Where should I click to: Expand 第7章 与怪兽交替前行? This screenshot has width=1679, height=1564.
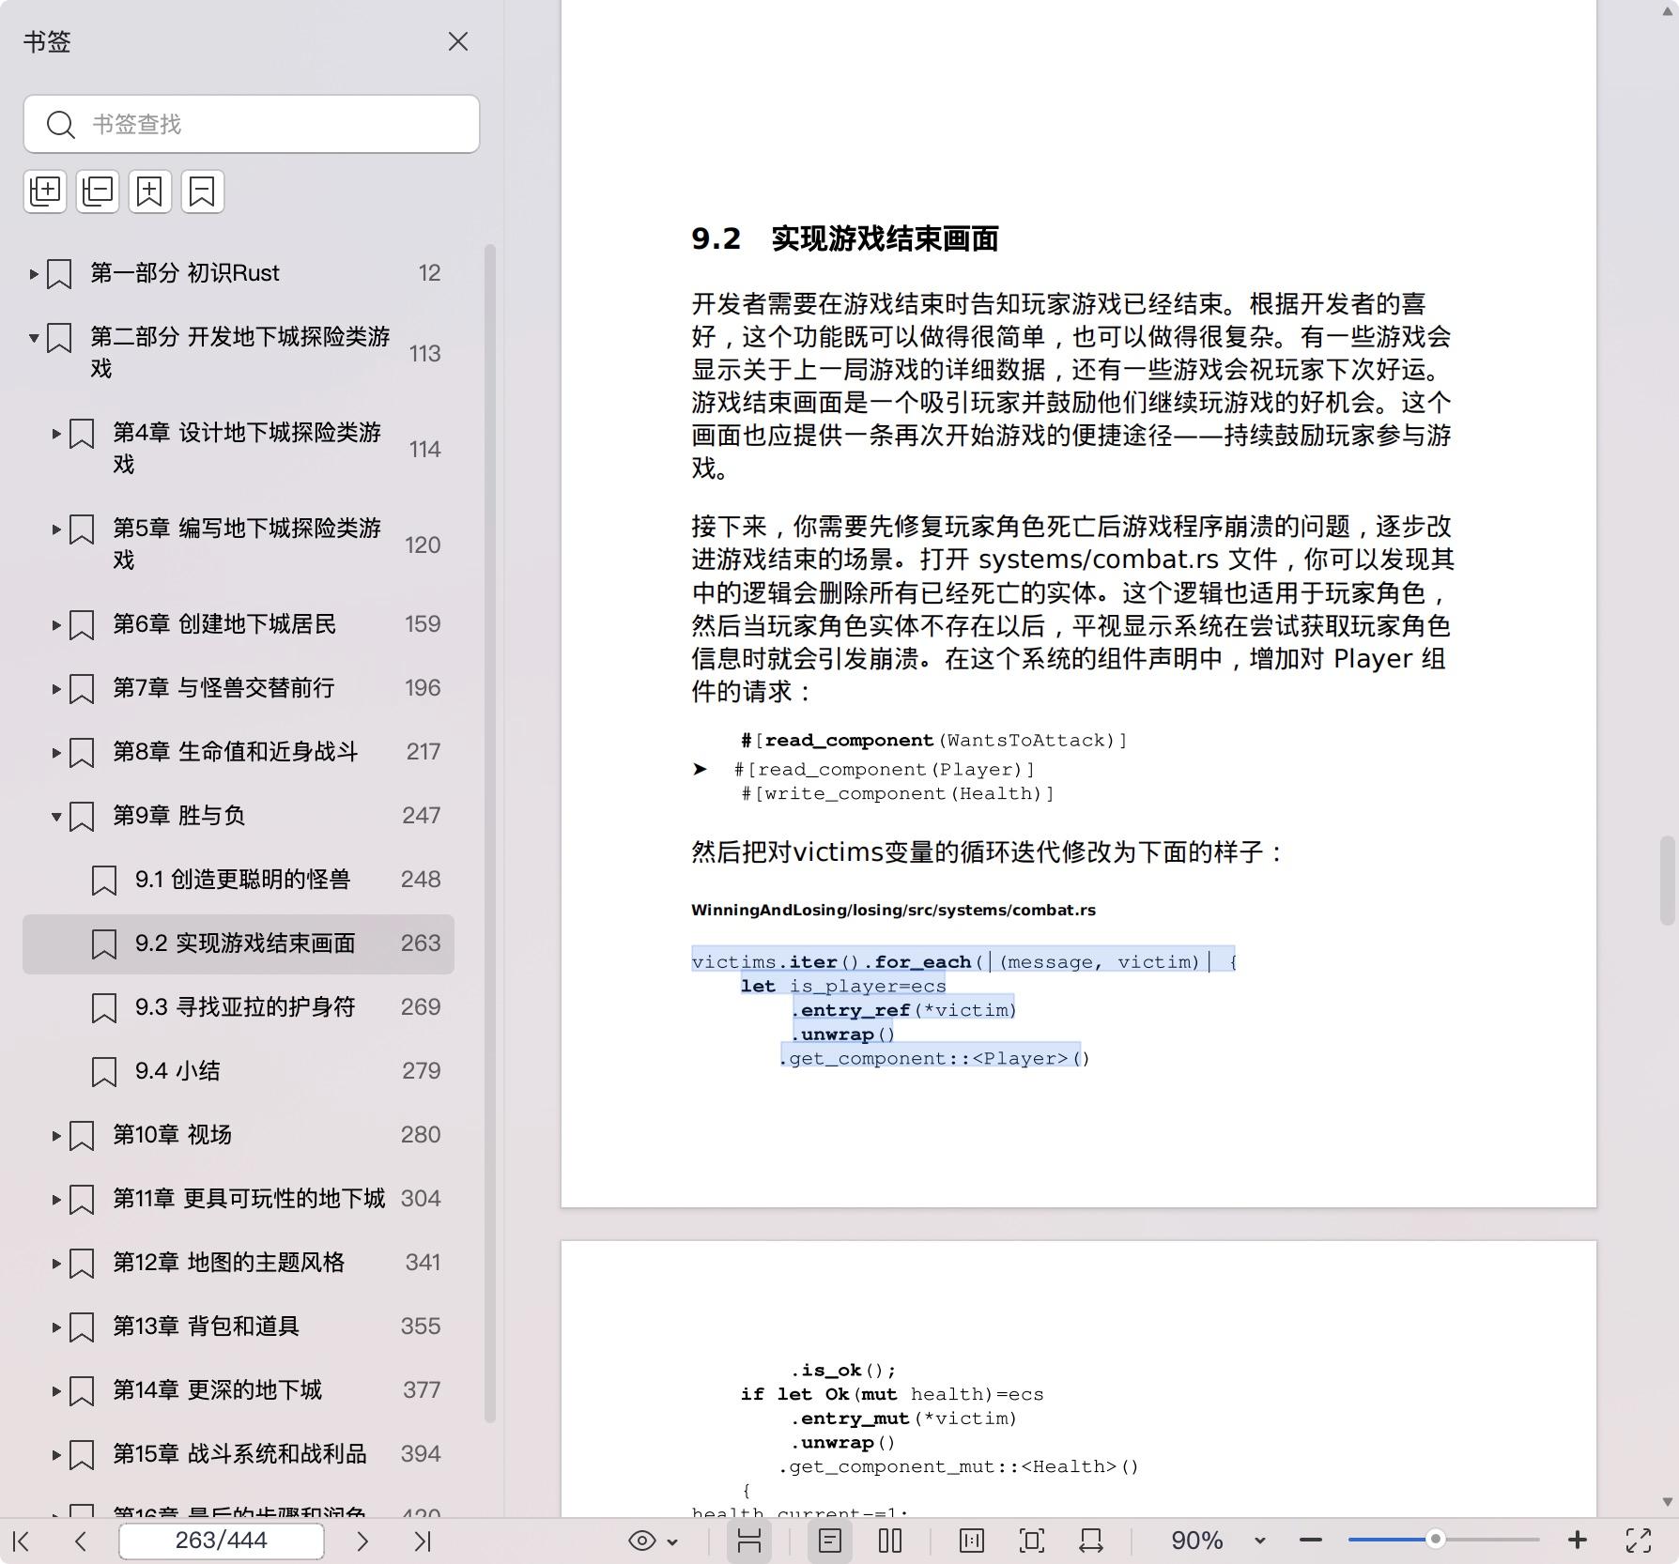56,689
